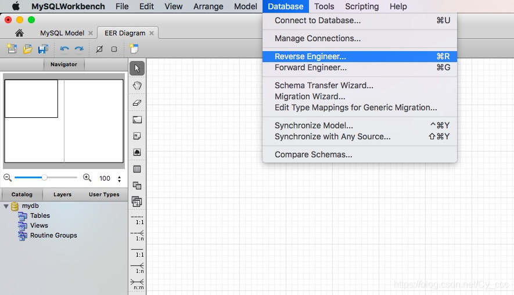Select Forward Engineer menu entry
This screenshot has height=295, width=514.
(360, 67)
